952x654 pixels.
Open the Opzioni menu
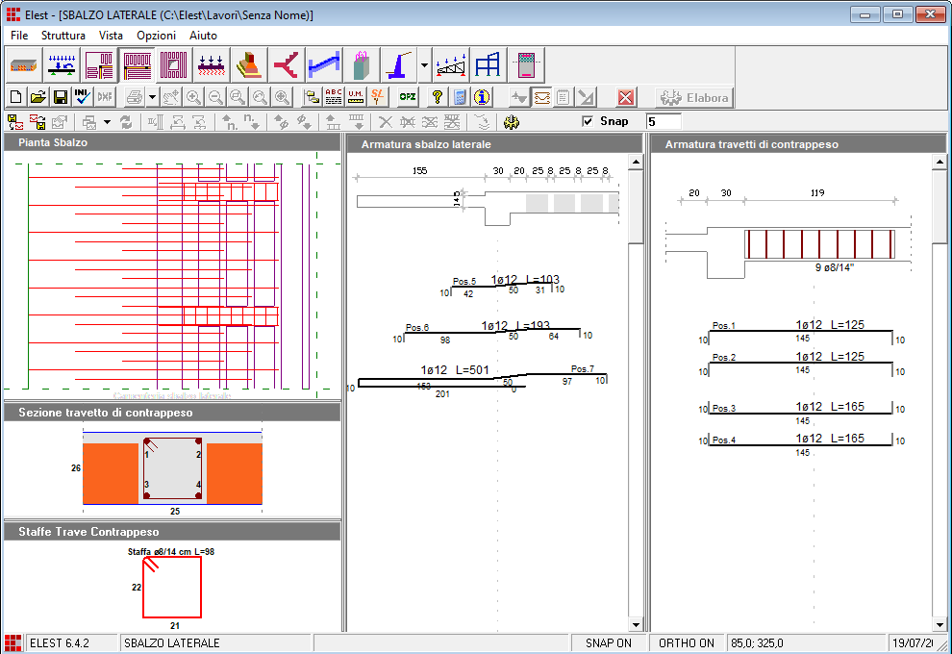tap(156, 36)
